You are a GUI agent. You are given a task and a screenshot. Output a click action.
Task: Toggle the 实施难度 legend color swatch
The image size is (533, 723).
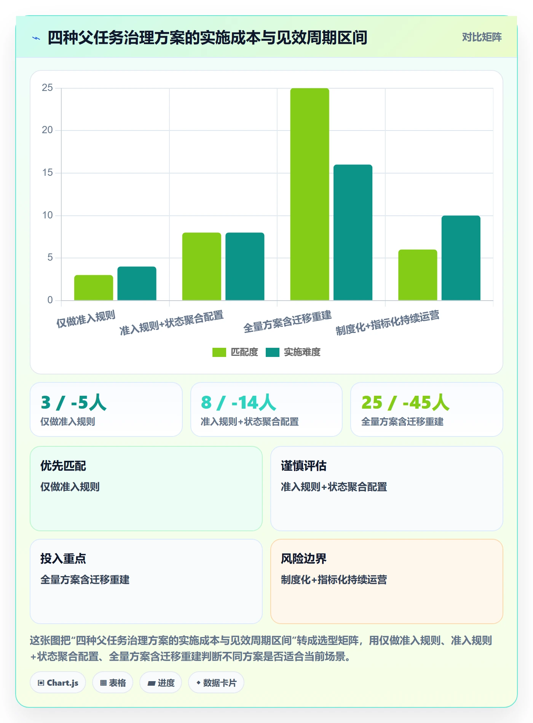click(273, 352)
